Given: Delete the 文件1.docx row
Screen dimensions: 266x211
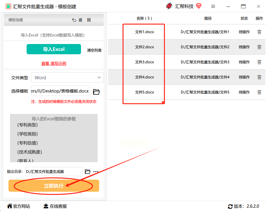Looking at the screenshot, I should (x=259, y=32).
